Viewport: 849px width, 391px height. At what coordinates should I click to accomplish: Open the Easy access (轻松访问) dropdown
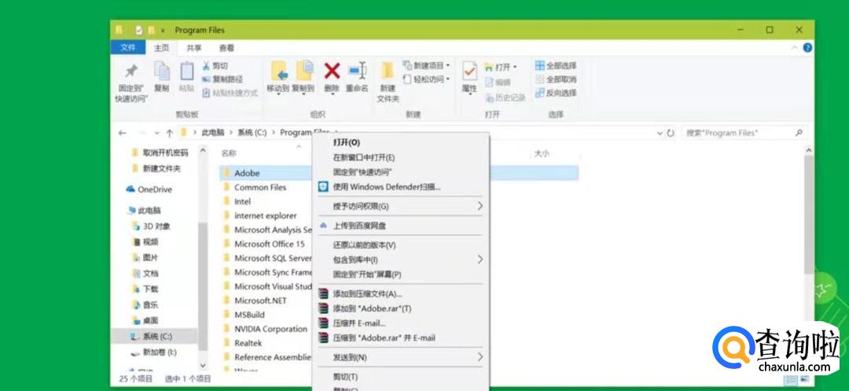click(x=427, y=79)
